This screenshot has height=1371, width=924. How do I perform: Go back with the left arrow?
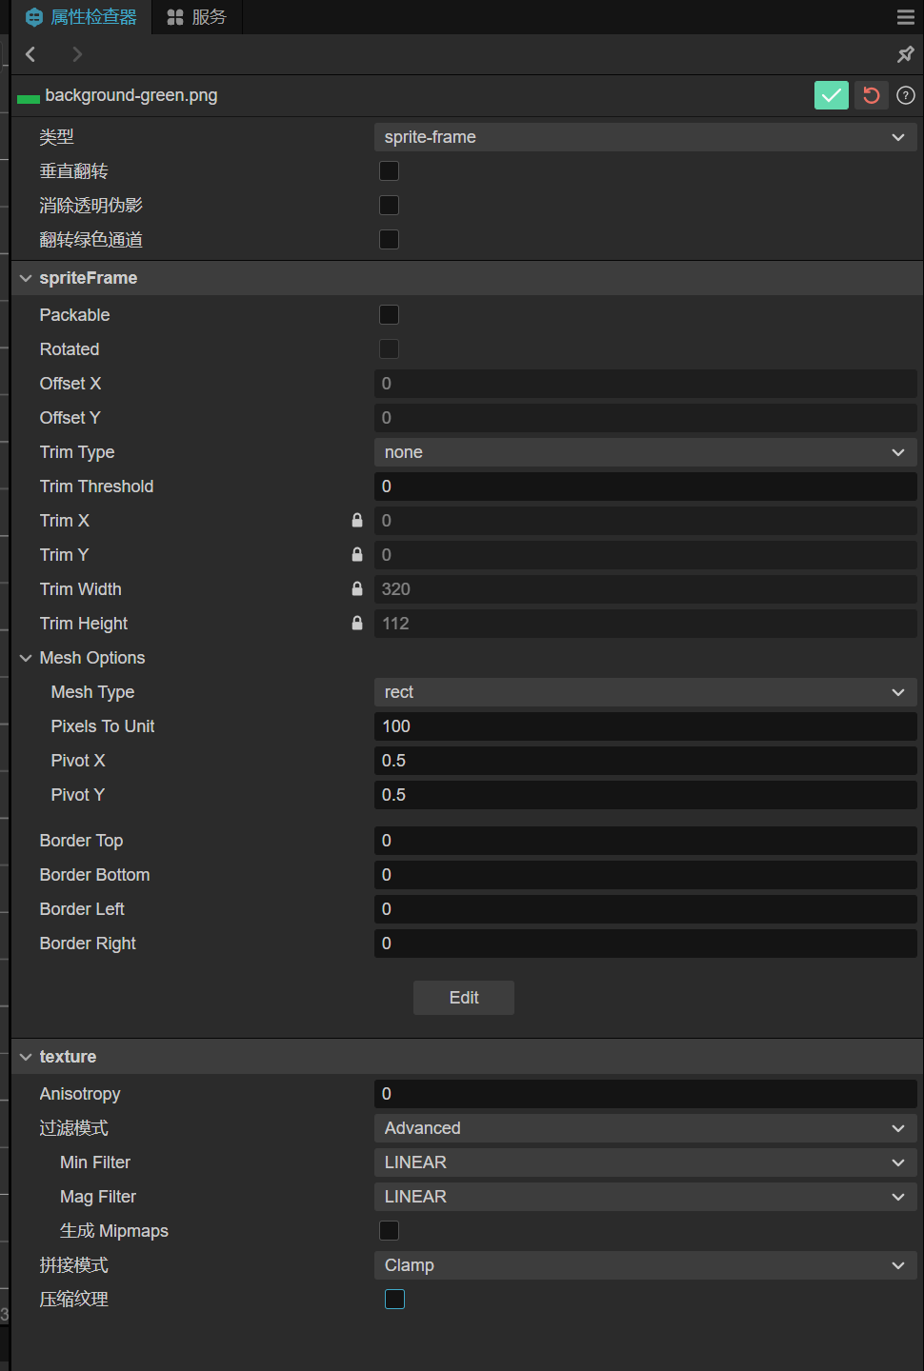click(x=30, y=54)
